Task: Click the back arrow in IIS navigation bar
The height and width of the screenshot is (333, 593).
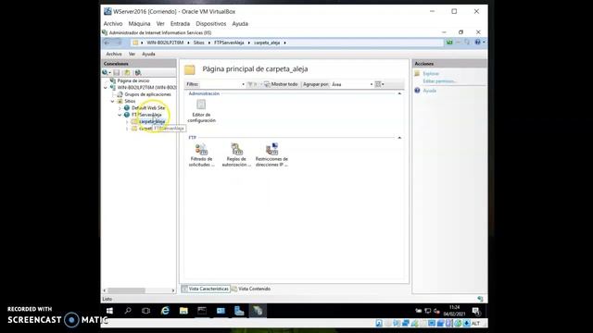Action: (107, 43)
